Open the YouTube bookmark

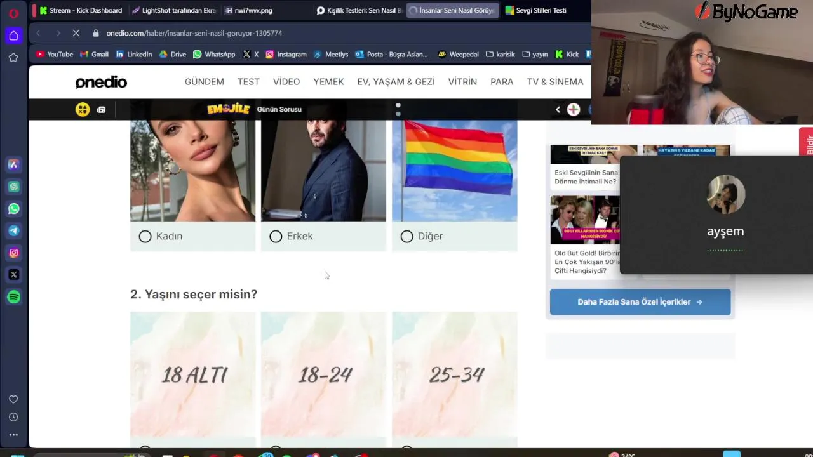[55, 55]
